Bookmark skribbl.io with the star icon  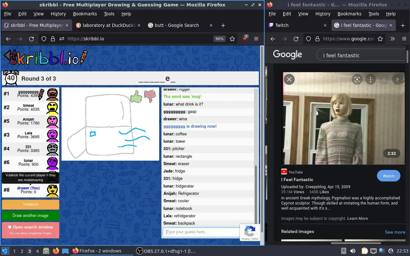pos(232,39)
